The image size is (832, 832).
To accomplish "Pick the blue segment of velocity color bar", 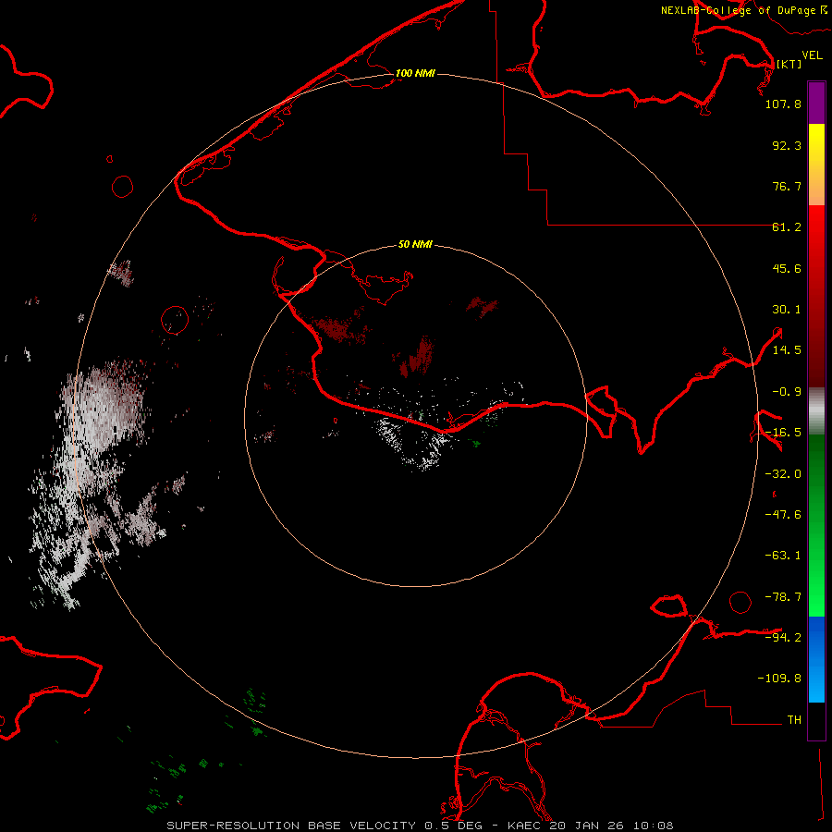I will 816,659.
